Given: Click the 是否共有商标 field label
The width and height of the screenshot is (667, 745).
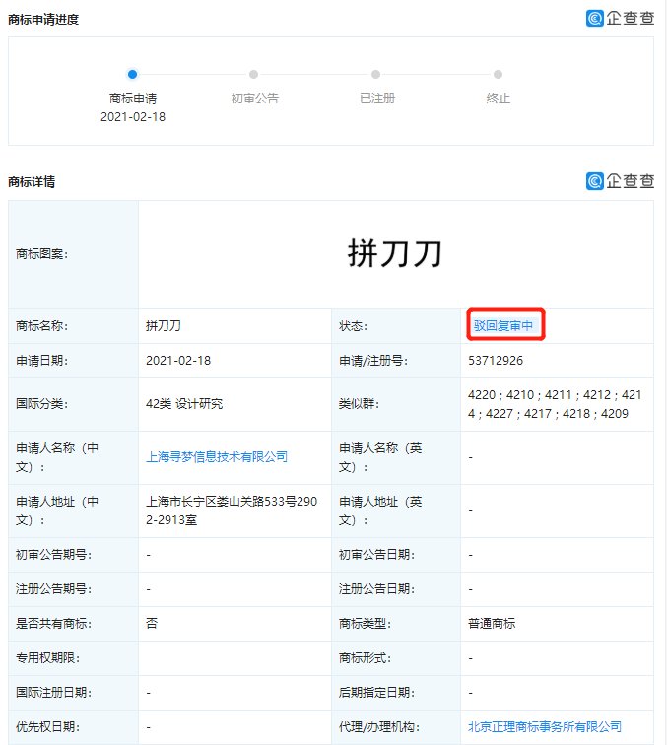Looking at the screenshot, I should 53,623.
